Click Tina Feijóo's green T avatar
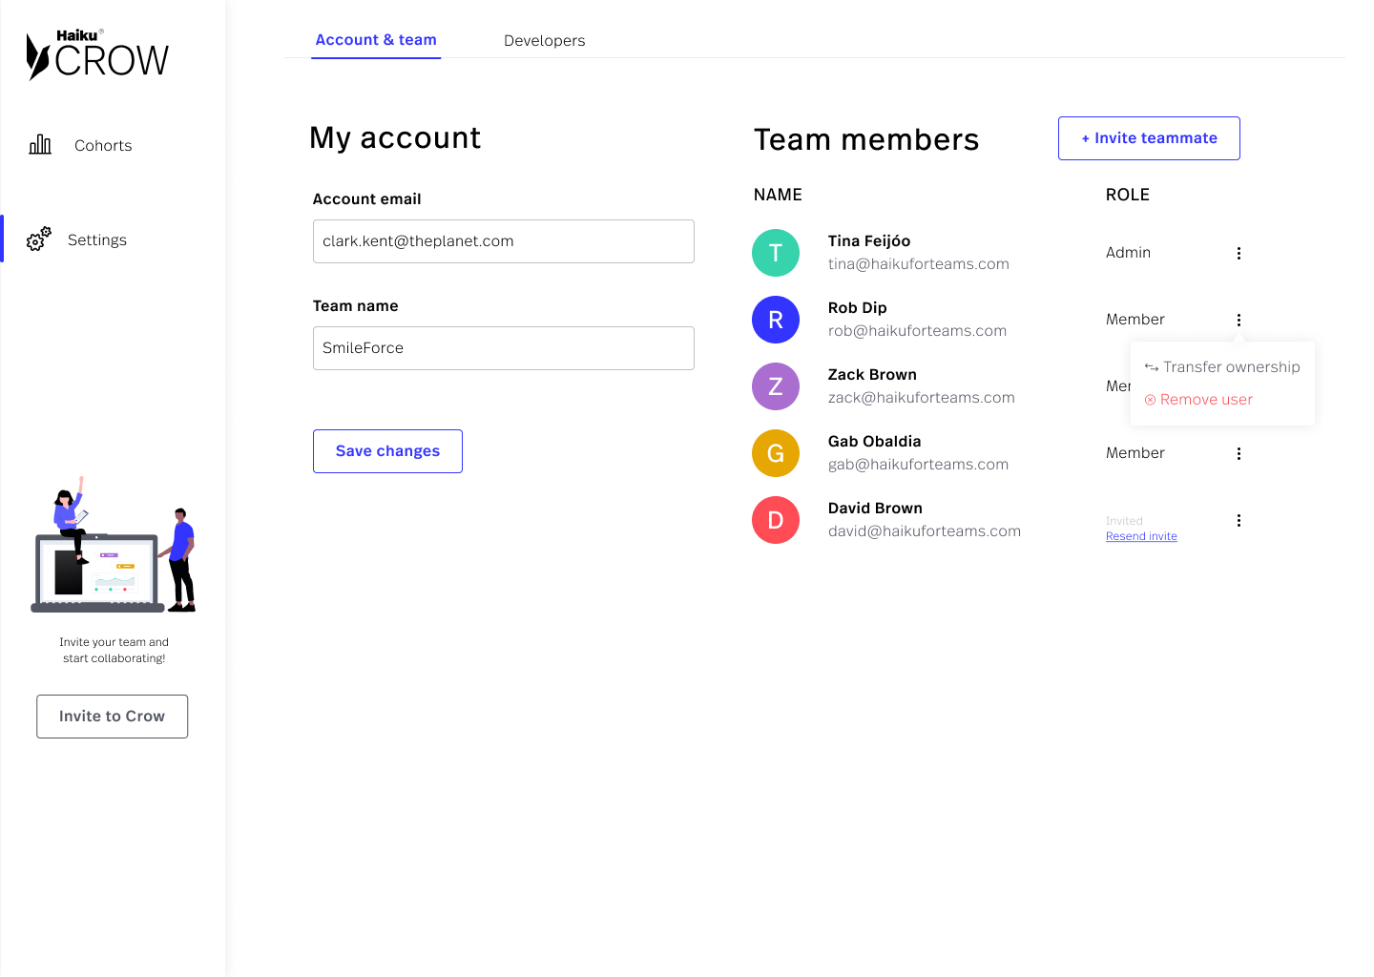 [776, 253]
